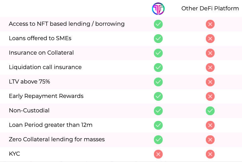The width and height of the screenshot is (242, 162).
Task: Click red cross for Loan Period greater than 12m
Action: (210, 125)
